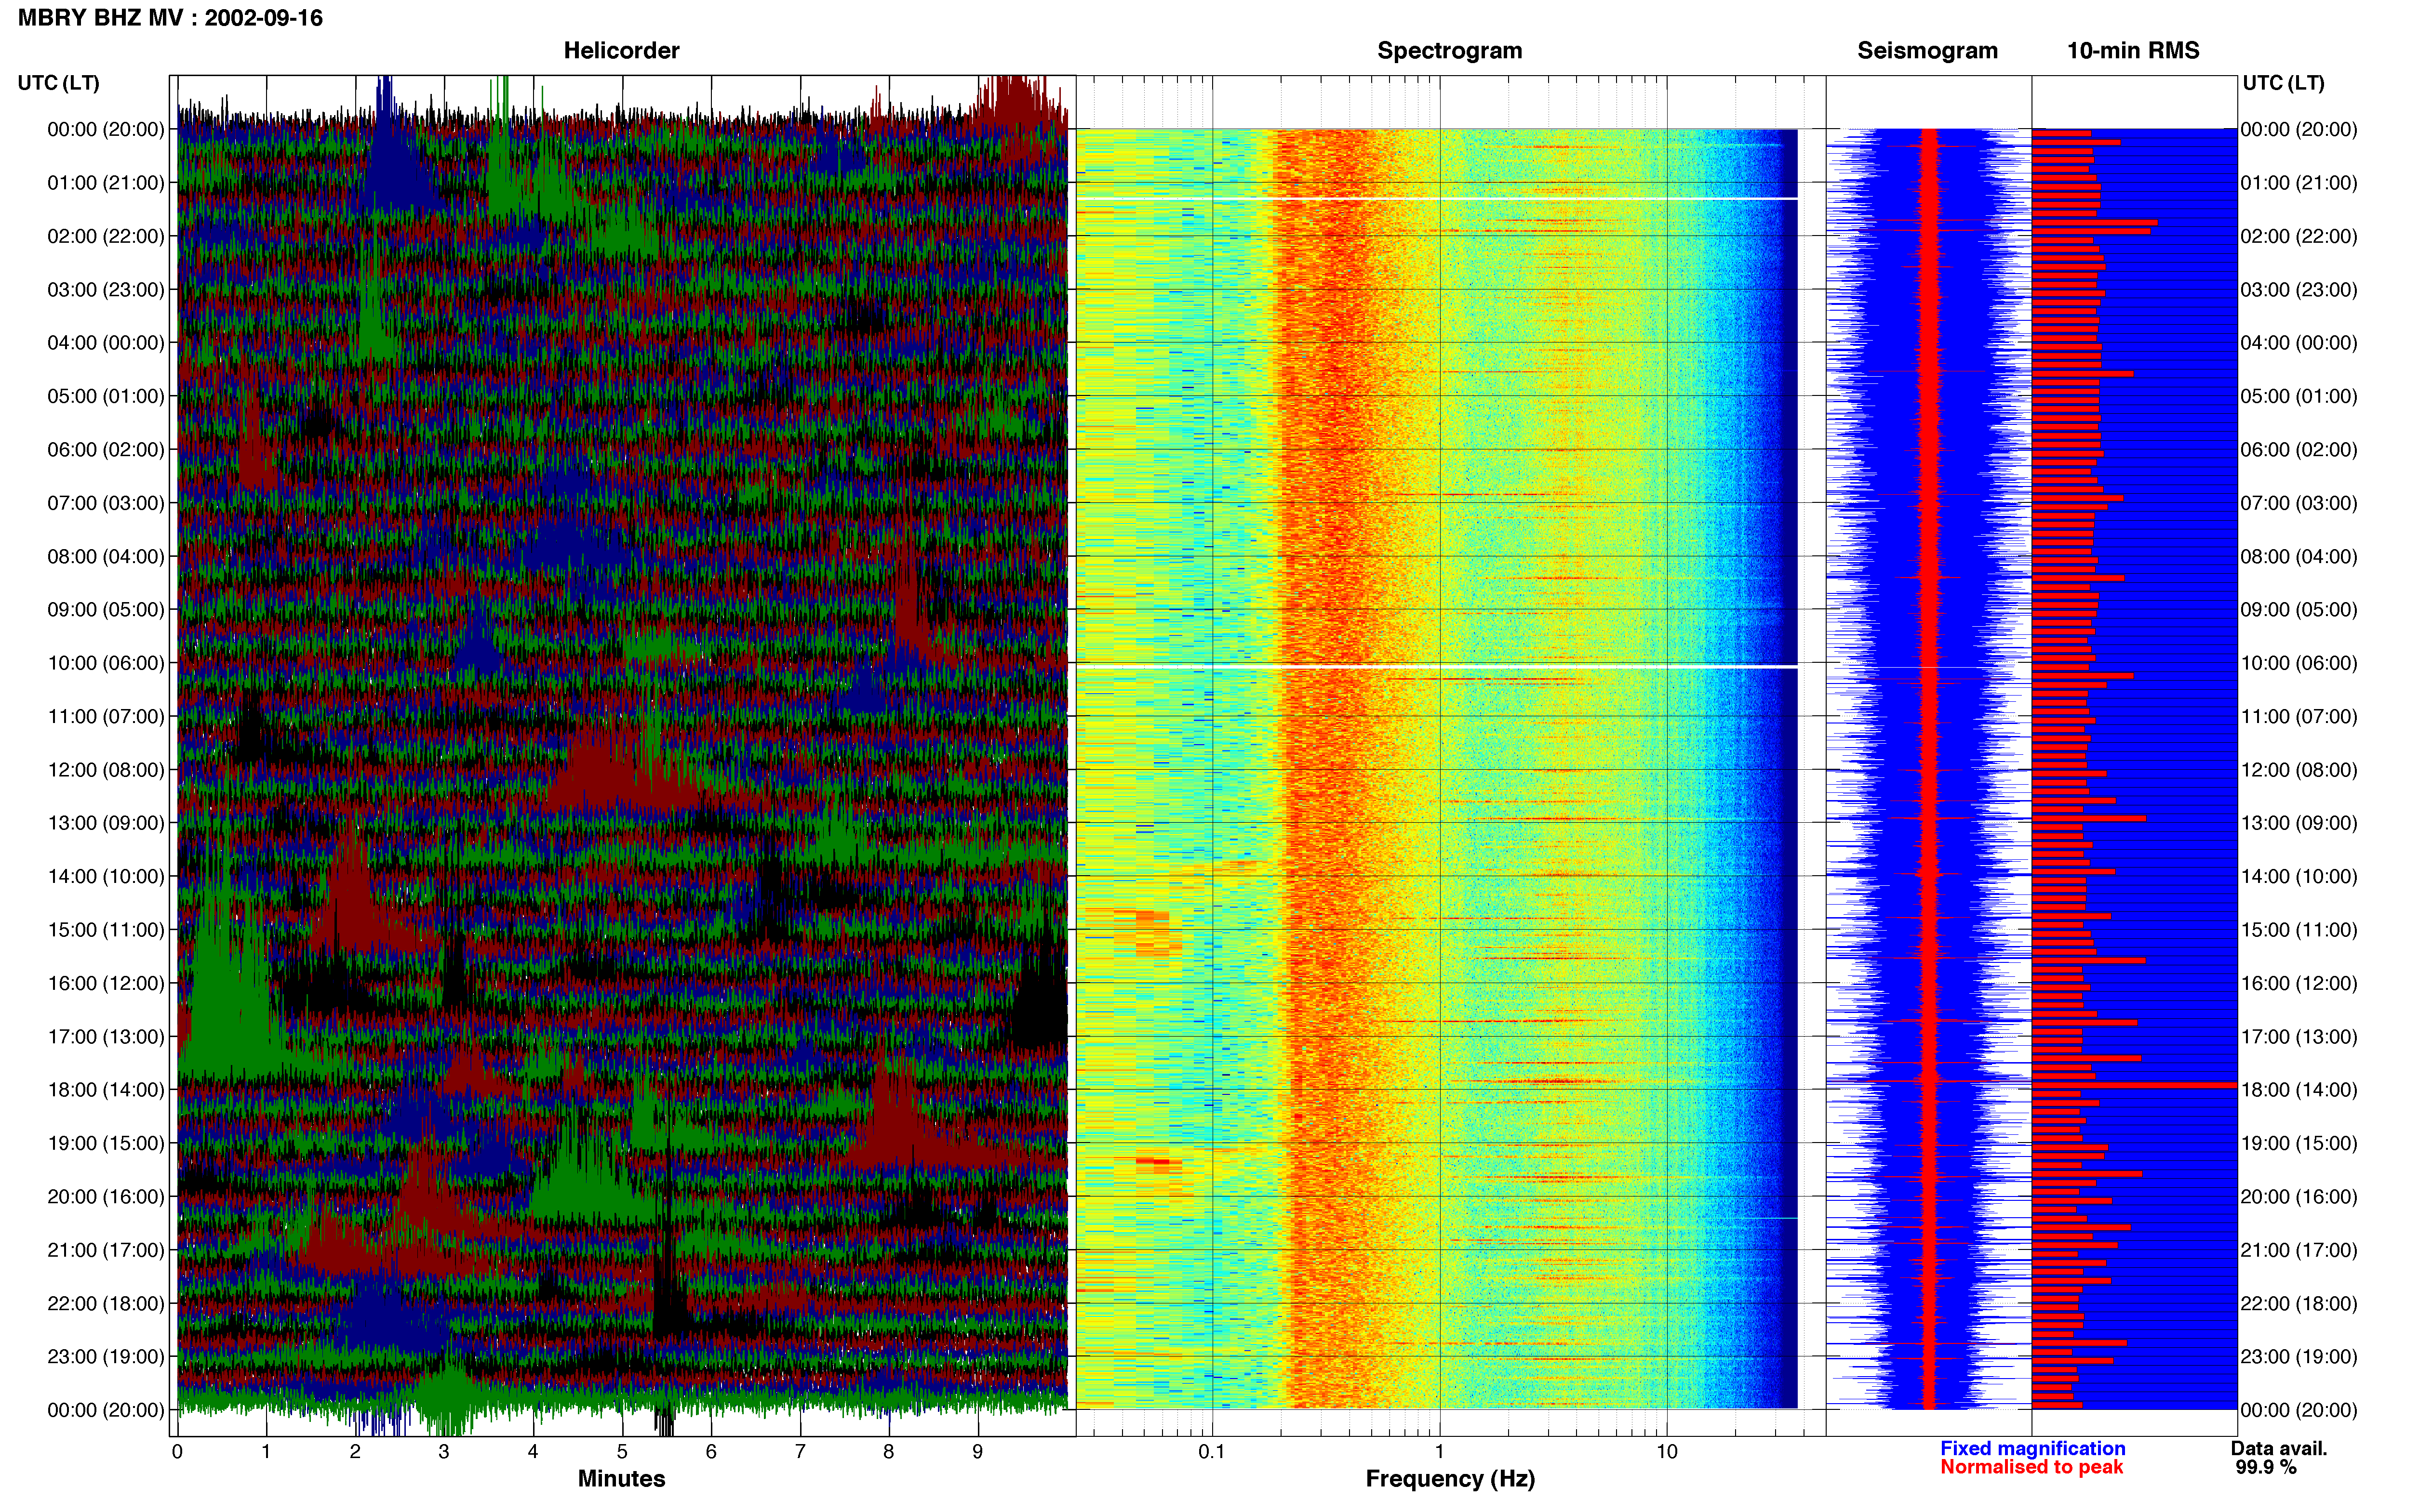Click '05:00 (01:00)' on the left time axis
Screen dimensions: 2419x1512
pos(106,396)
